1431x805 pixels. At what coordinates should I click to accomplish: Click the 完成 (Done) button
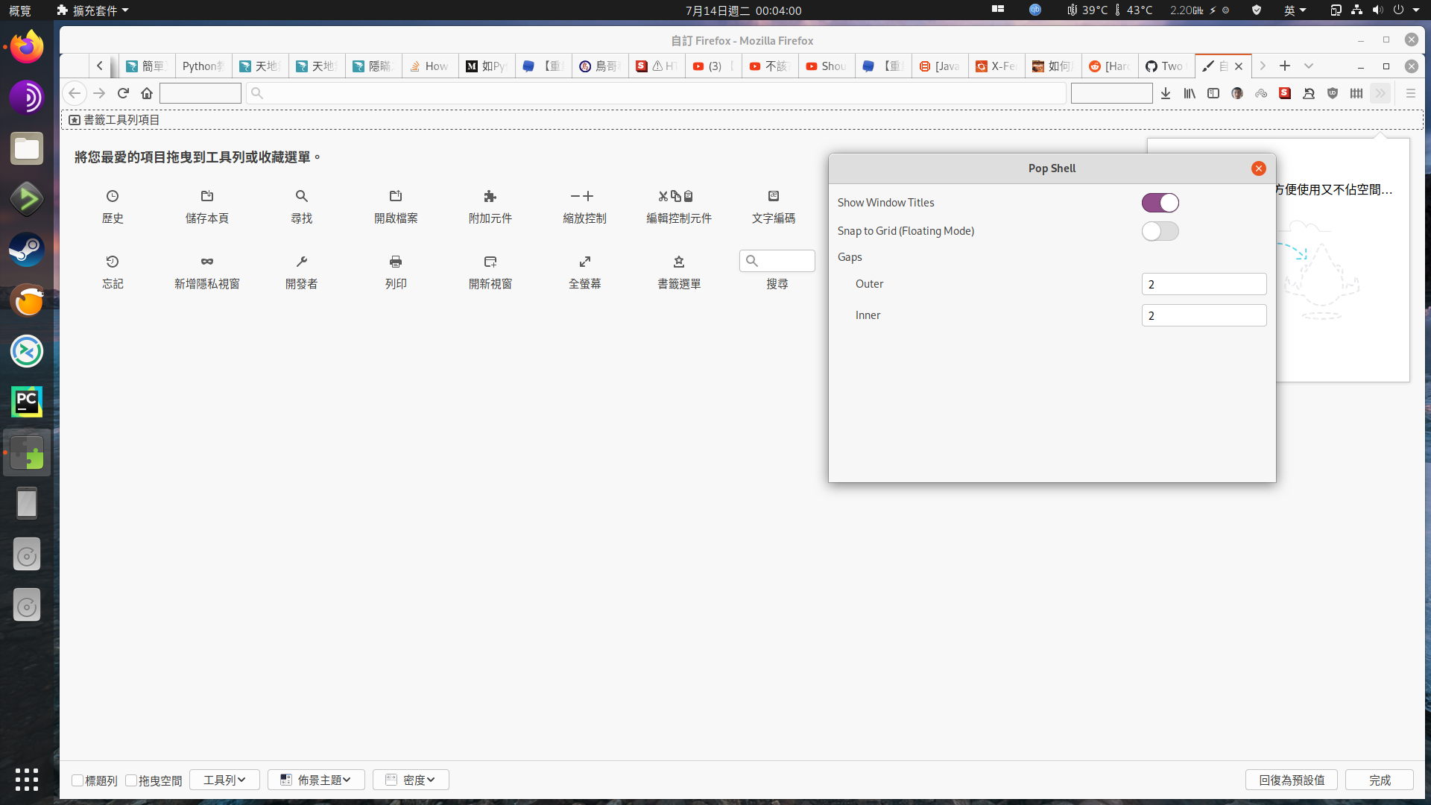(1380, 780)
